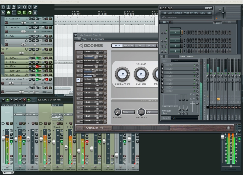Open the FL mixer OUT FL 1 dropdown
243x175 pixels.
coord(184,118)
